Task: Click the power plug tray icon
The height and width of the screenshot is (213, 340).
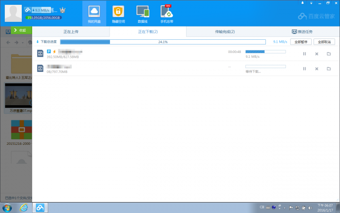Action: tap(304, 208)
